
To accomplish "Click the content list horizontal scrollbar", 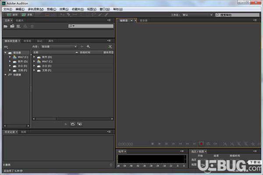I will [x=73, y=119].
